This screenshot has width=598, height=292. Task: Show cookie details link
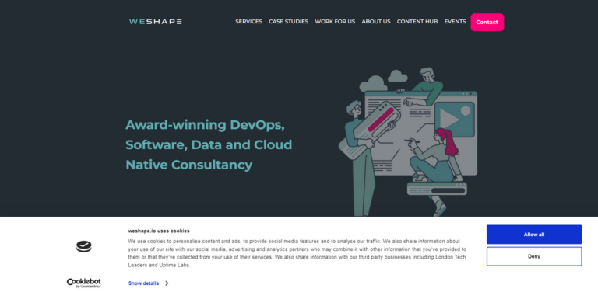[x=144, y=283]
